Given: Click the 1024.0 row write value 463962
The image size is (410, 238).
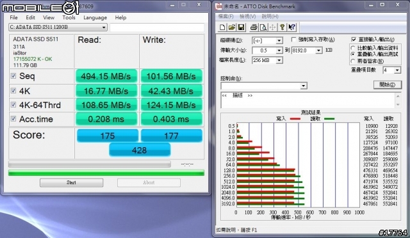Looking at the screenshot, I should (370, 187).
